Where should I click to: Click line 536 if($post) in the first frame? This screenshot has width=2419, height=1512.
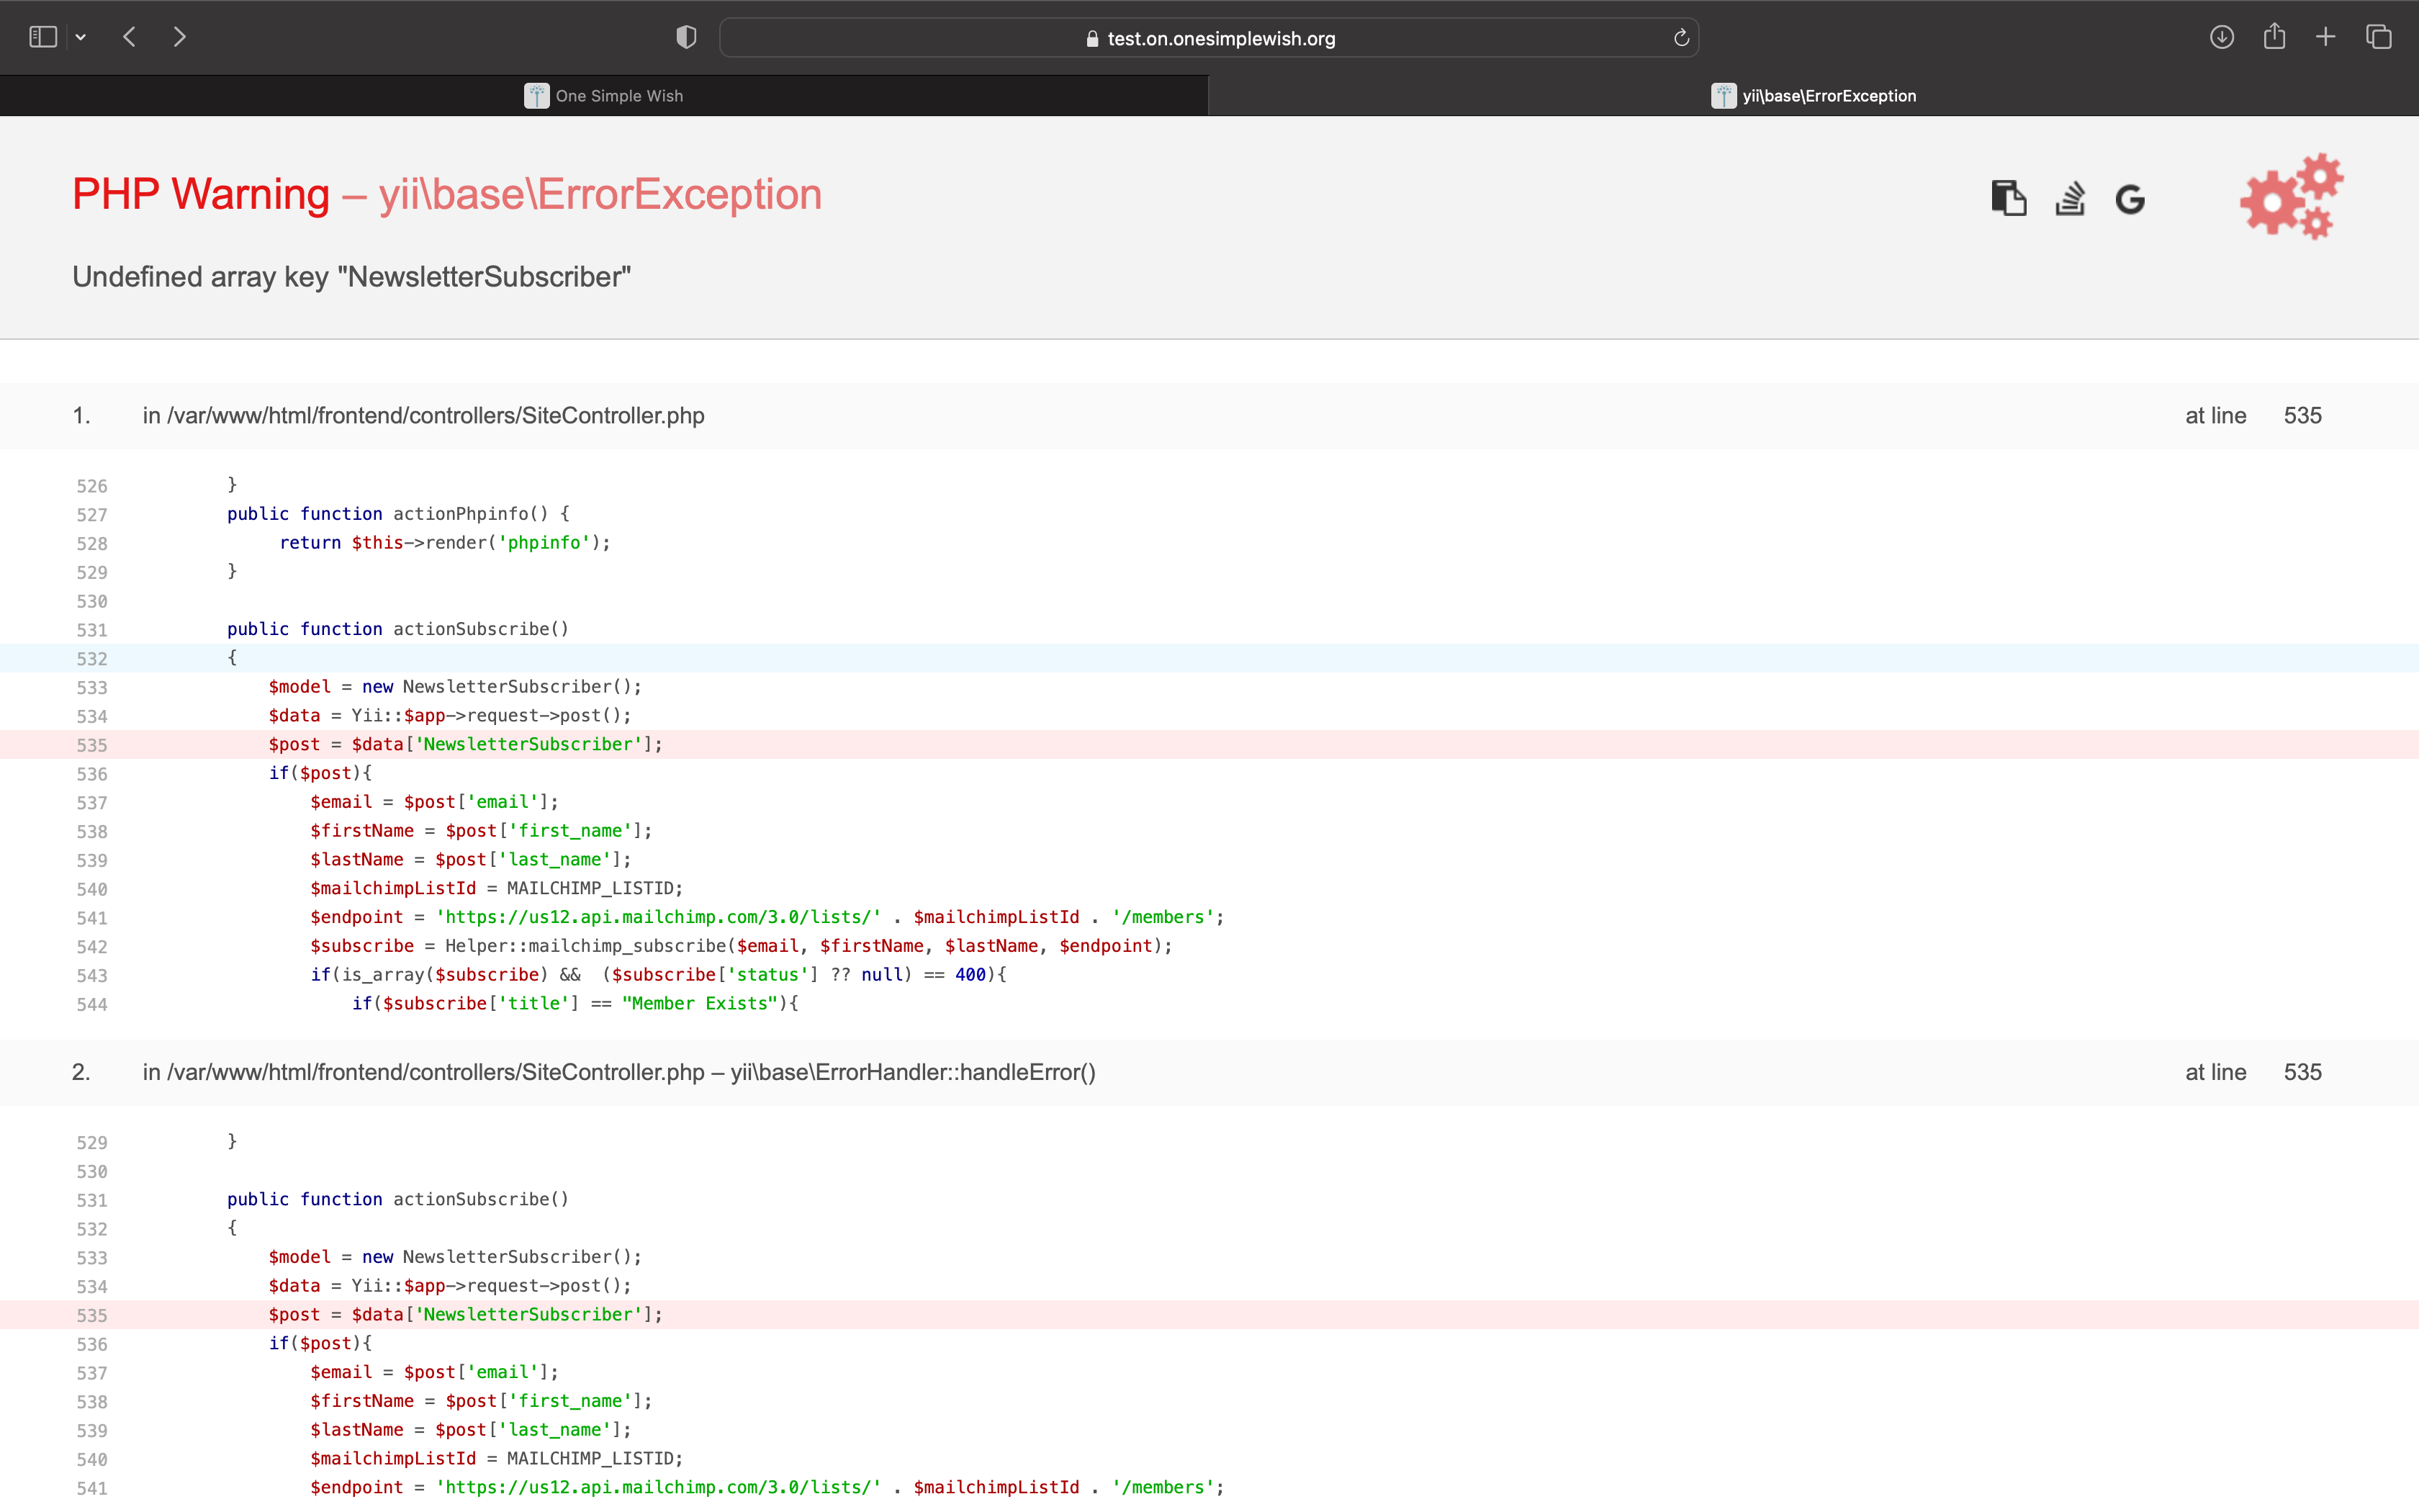(x=320, y=773)
